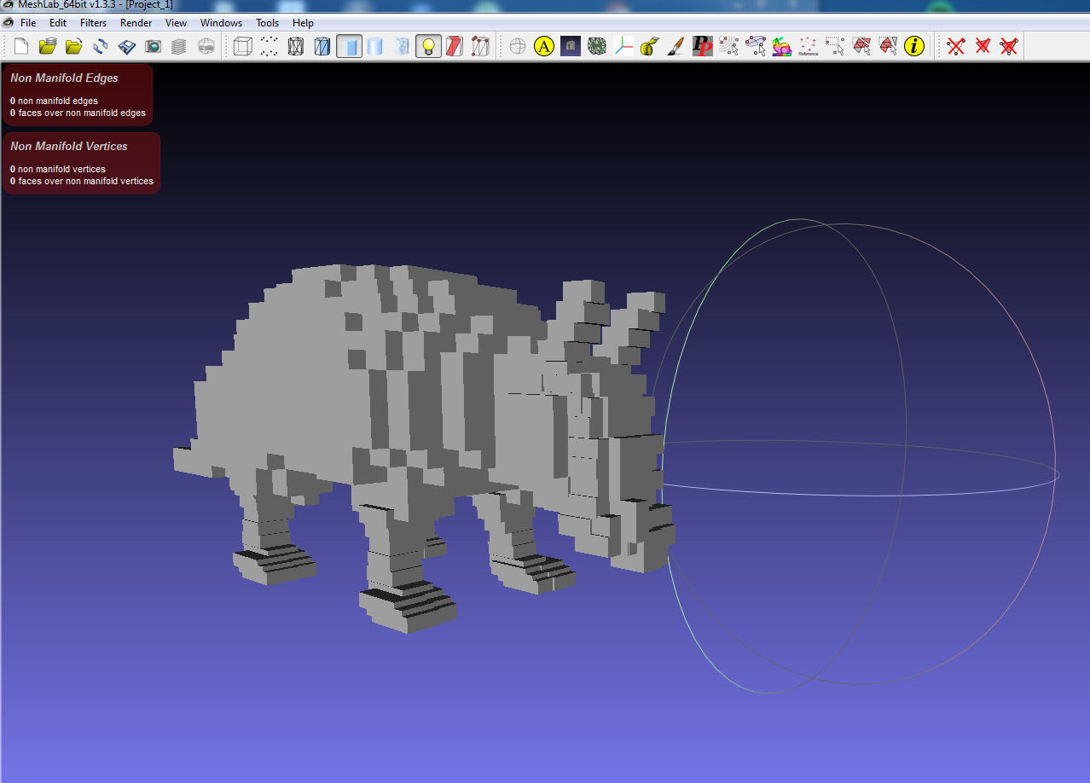Show mesh info with yellow i icon
This screenshot has width=1090, height=783.
pos(914,46)
